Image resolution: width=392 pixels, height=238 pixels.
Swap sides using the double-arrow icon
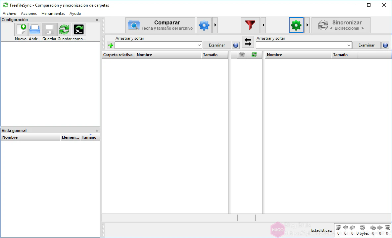pyautogui.click(x=248, y=42)
